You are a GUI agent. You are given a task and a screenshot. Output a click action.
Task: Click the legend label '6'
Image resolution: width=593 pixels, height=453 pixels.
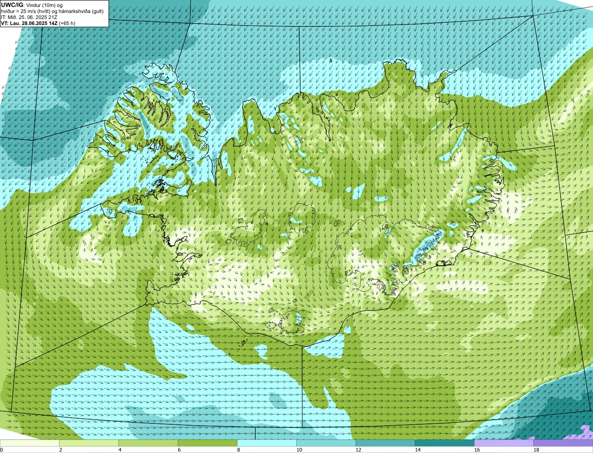click(179, 450)
